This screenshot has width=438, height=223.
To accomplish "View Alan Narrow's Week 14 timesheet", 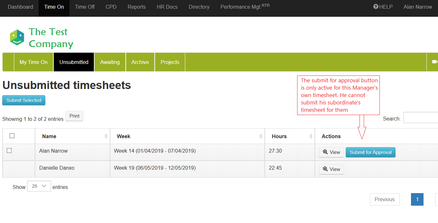I will click(331, 152).
